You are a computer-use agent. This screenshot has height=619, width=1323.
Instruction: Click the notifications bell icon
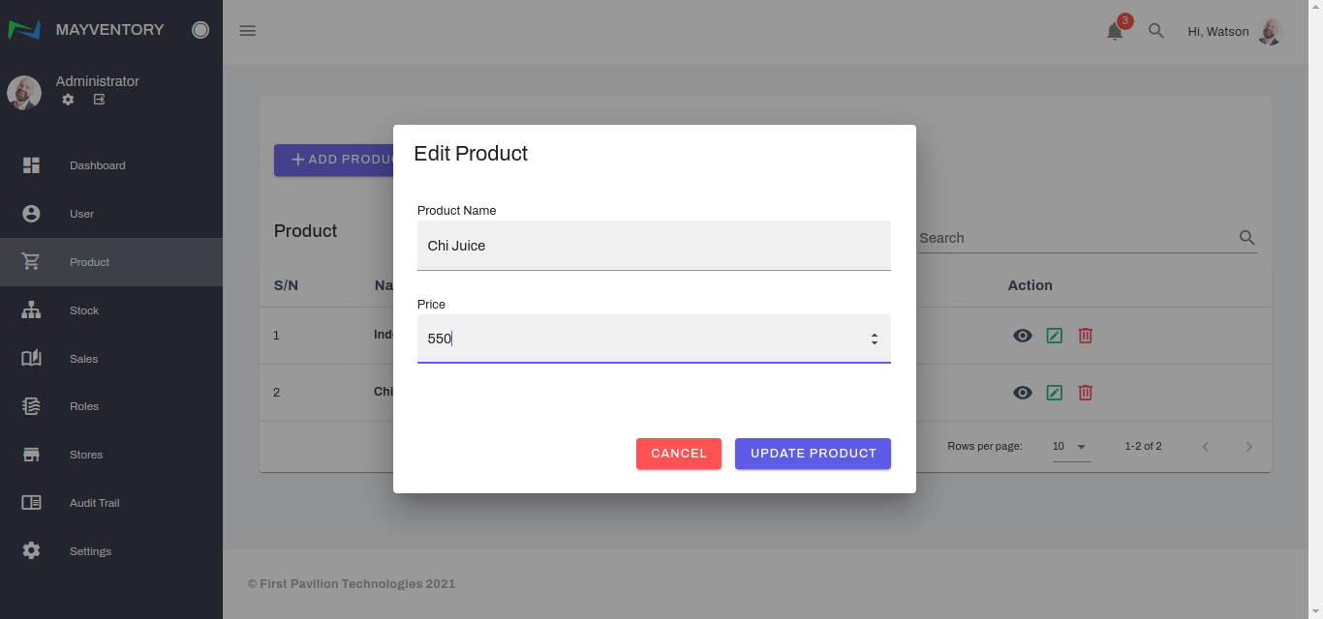1115,31
